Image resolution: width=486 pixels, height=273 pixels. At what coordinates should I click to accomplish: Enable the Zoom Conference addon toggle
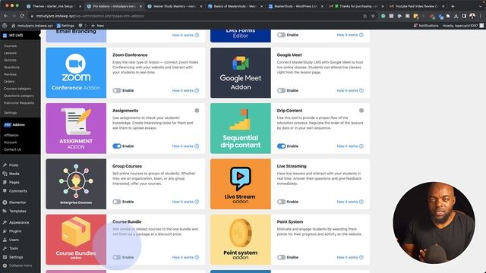tap(117, 90)
